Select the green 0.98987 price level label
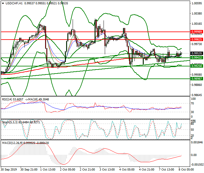The image size is (204, 173). click(x=197, y=78)
